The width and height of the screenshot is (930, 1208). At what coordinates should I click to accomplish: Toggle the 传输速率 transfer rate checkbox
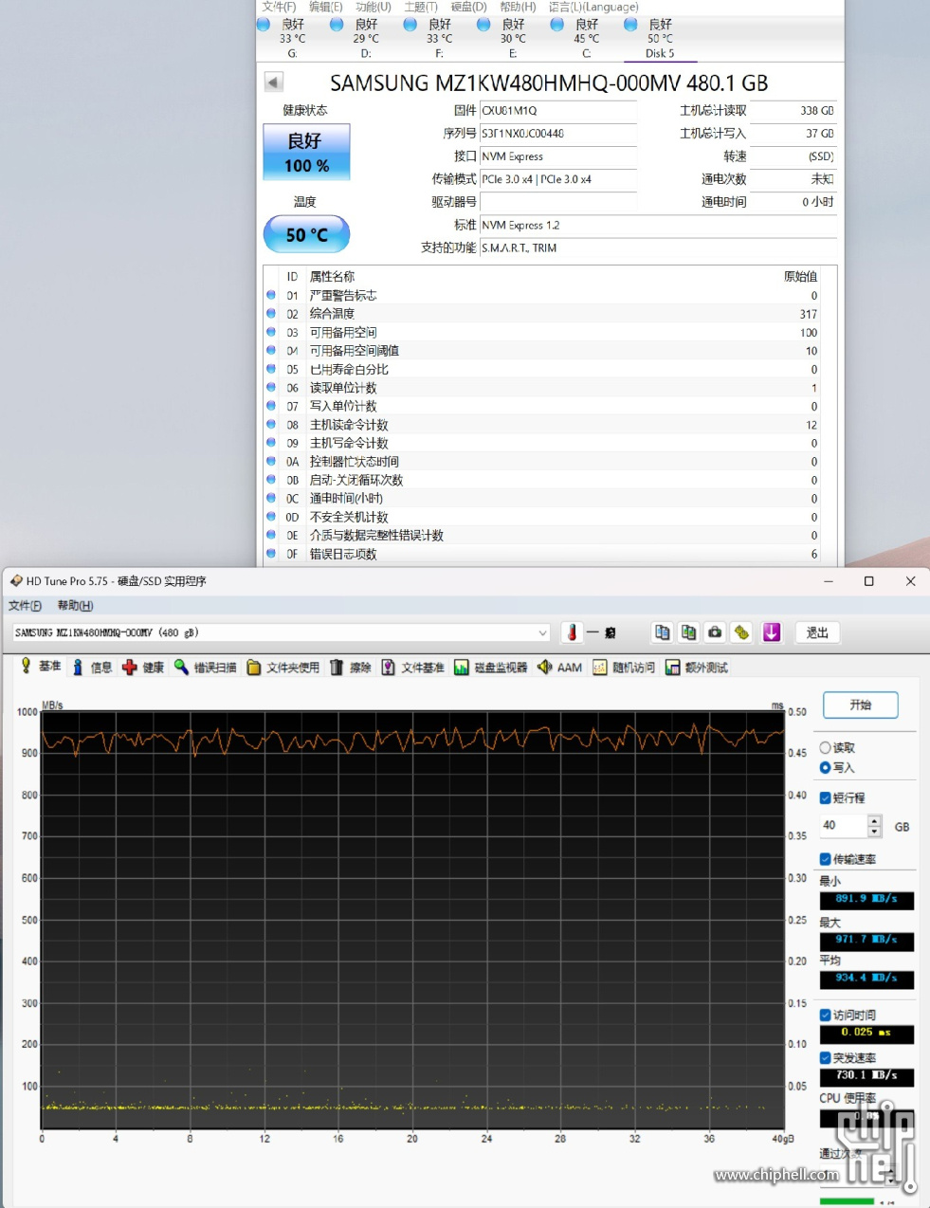825,859
